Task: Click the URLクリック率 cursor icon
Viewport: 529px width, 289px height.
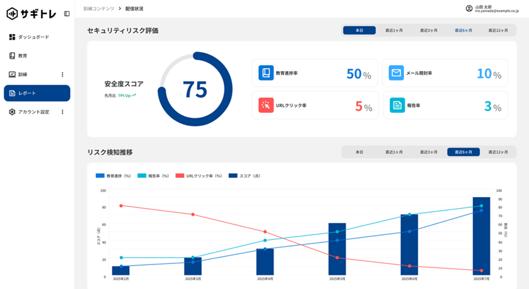Action: pos(266,105)
